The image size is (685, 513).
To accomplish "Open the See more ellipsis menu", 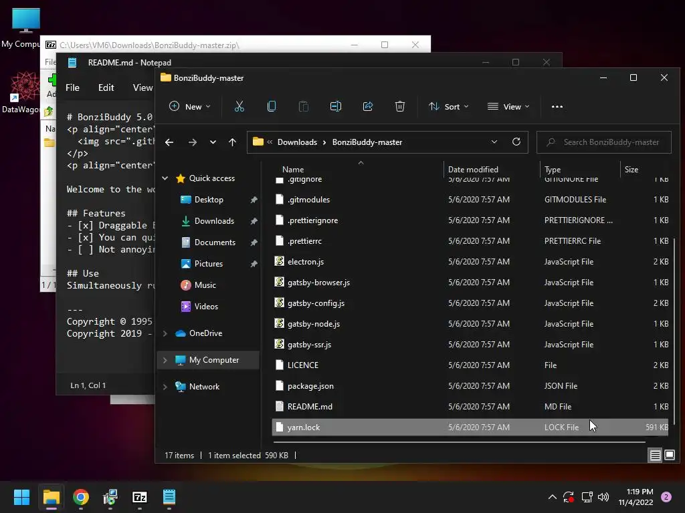I will [557, 106].
